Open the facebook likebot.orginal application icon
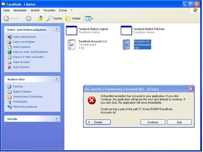The width and height of the screenshot is (203, 152). 71,31
